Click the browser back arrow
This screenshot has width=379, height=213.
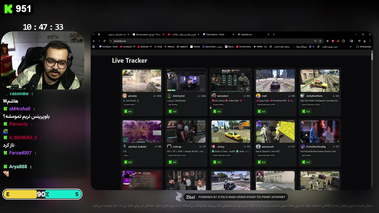(94, 41)
